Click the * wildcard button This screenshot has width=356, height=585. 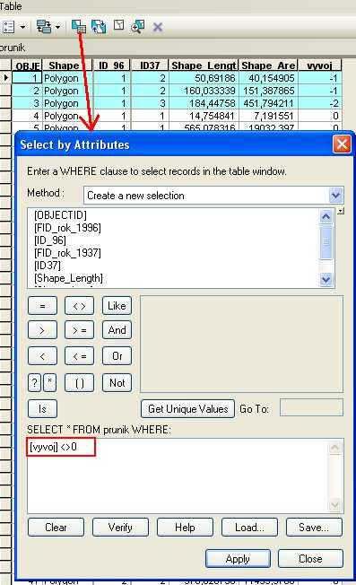(50, 383)
